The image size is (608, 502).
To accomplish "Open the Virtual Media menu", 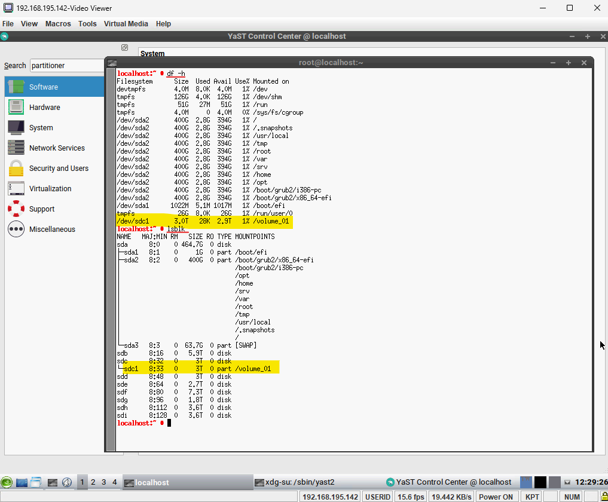I will pyautogui.click(x=126, y=24).
